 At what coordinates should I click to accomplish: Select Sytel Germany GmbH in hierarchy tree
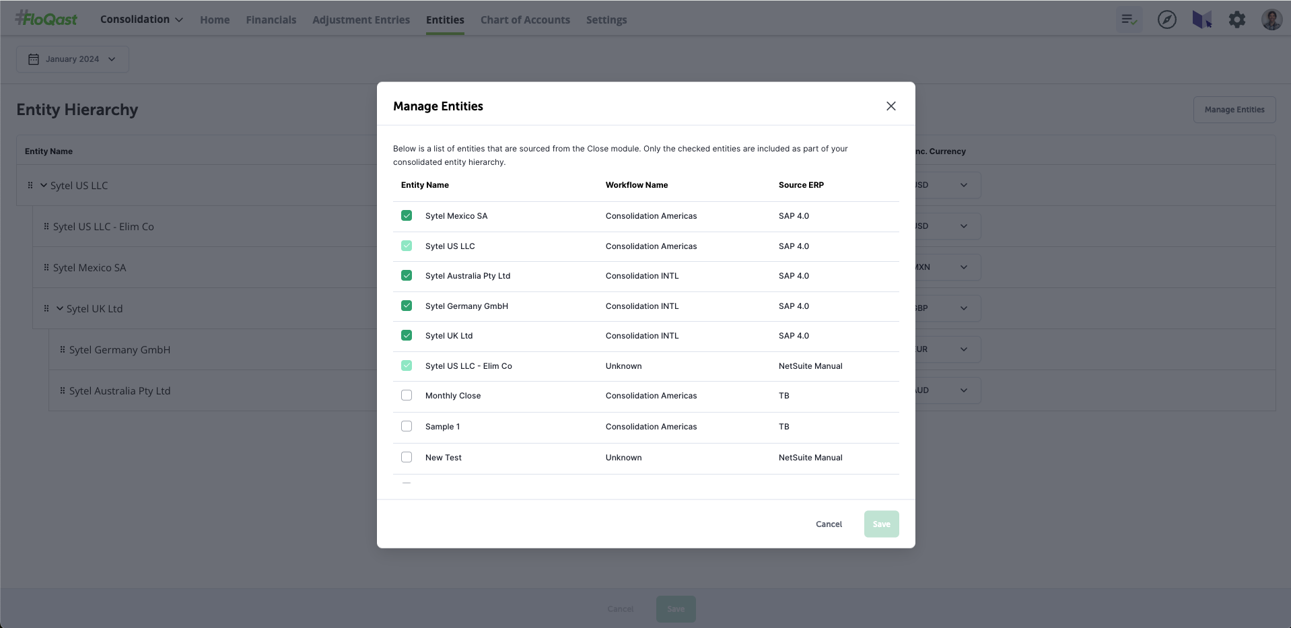tap(120, 349)
